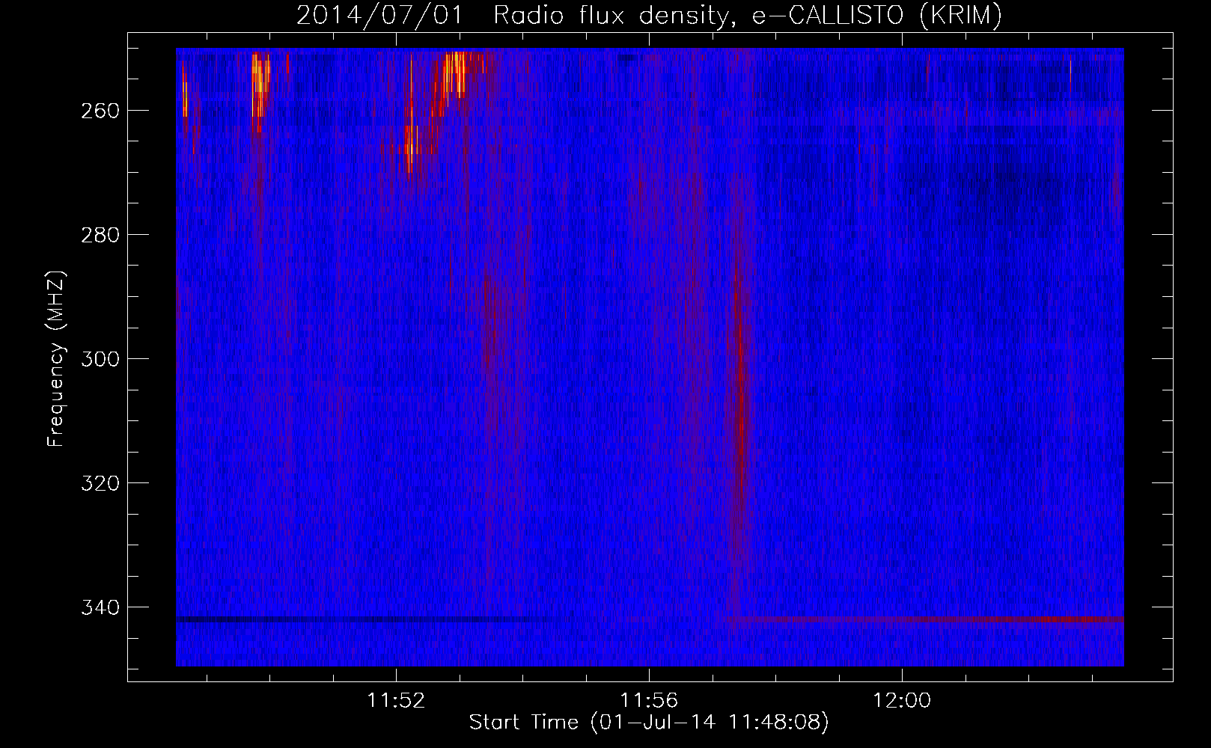
Task: Click the 280 frequency tick label
Action: click(99, 235)
